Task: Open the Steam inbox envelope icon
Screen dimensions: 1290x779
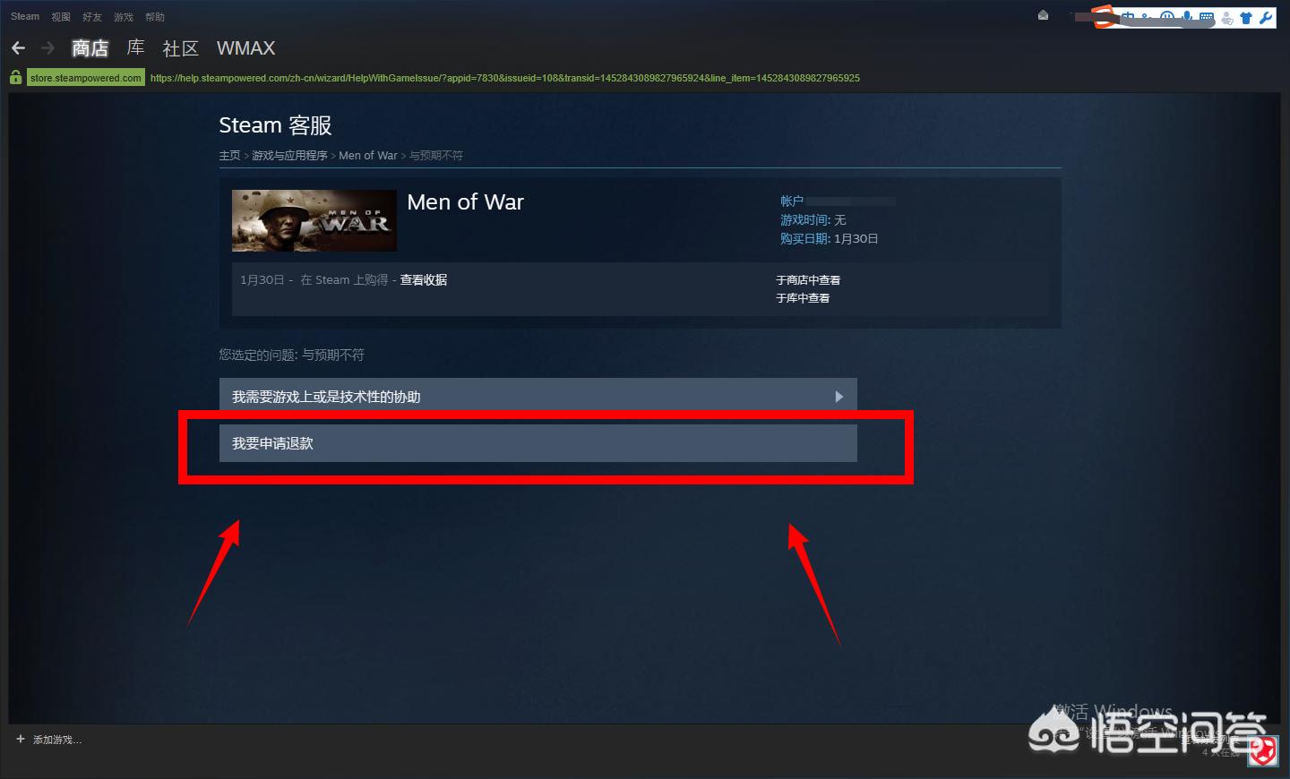Action: click(x=1043, y=15)
